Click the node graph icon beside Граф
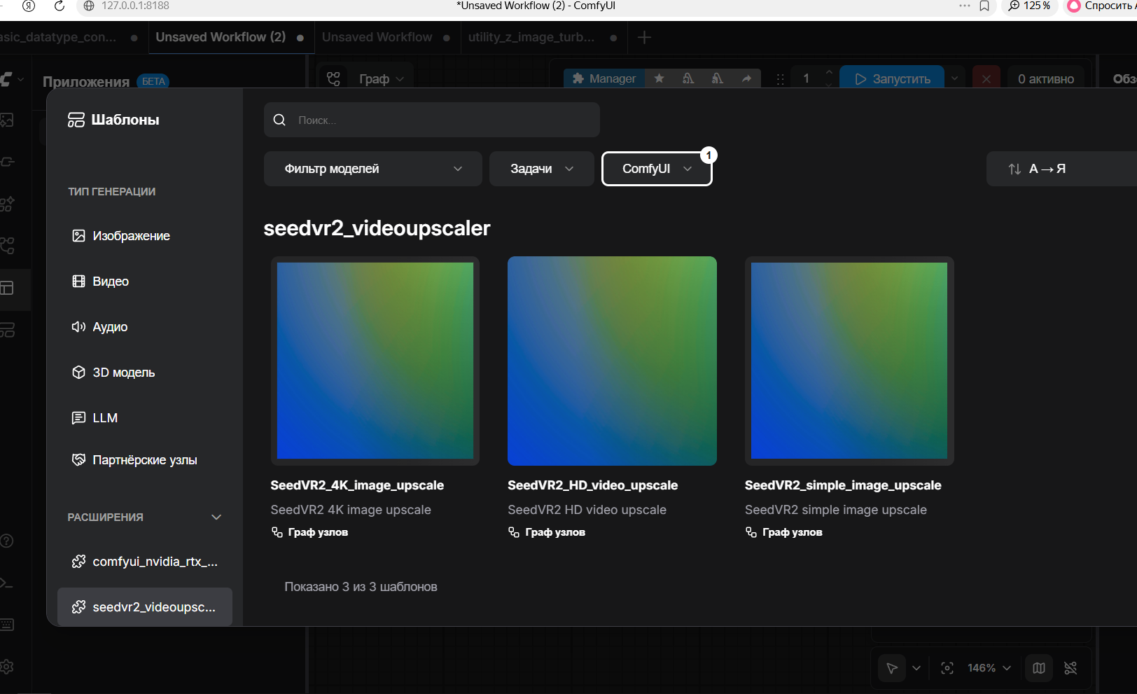 pos(334,79)
